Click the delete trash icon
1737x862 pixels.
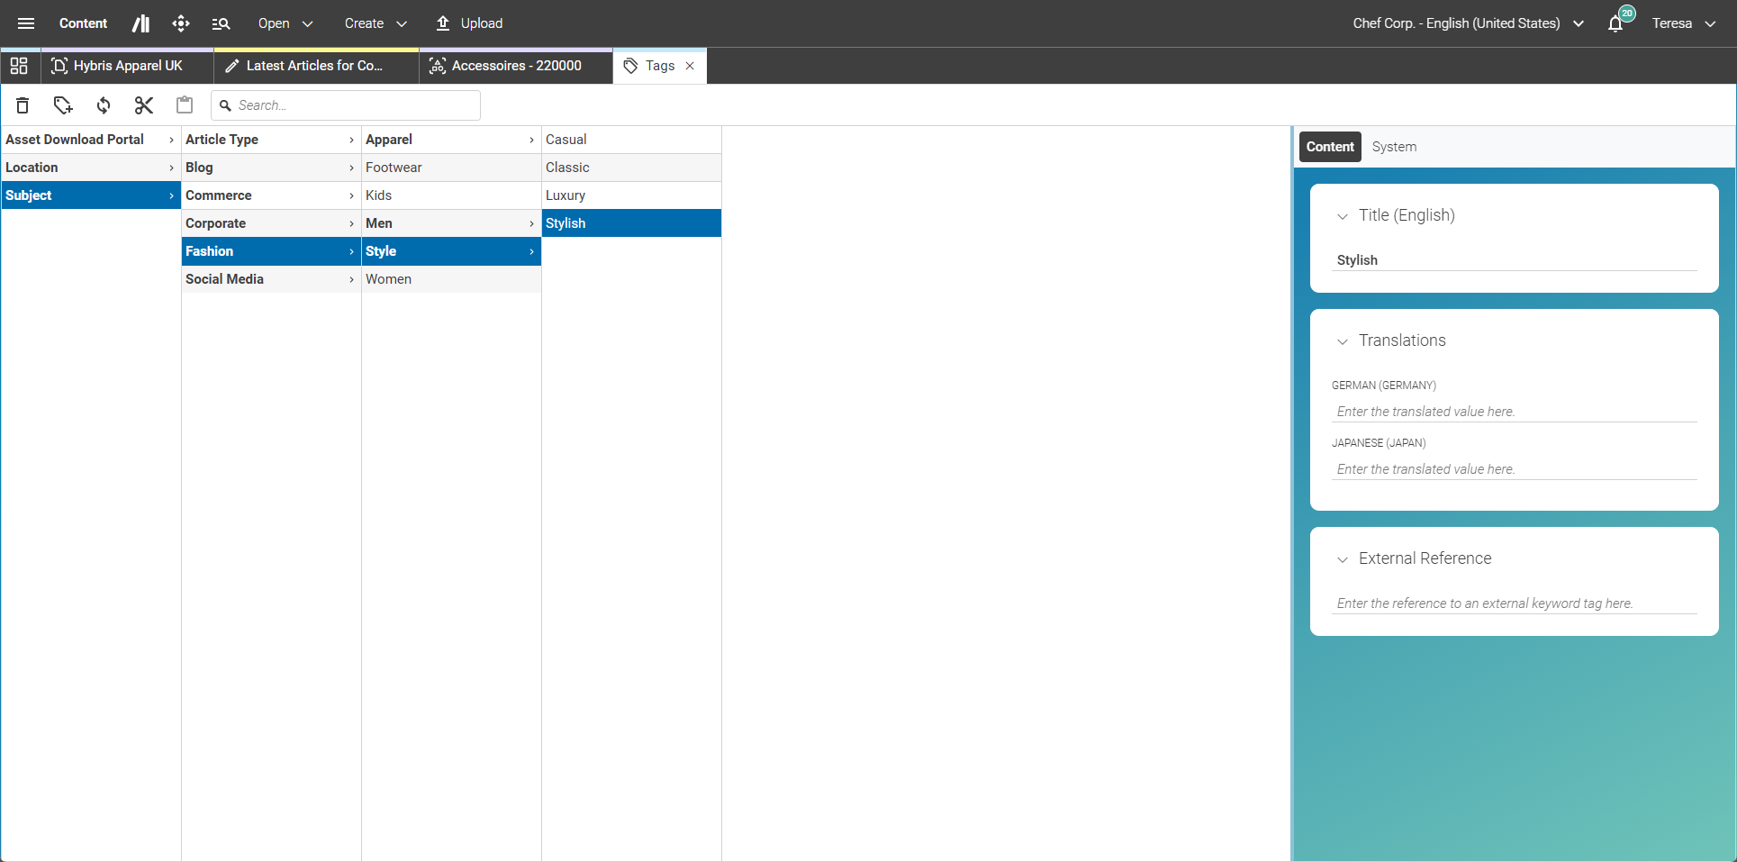pyautogui.click(x=23, y=105)
